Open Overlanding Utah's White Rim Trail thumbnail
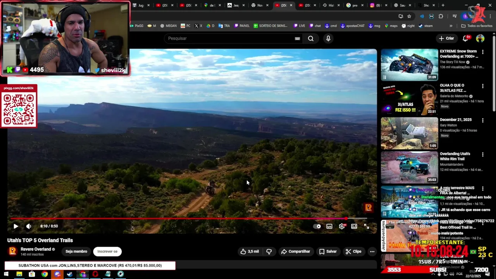The height and width of the screenshot is (279, 496). pyautogui.click(x=409, y=167)
